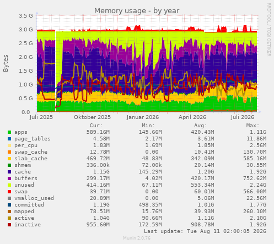Click the purple buffers legend swatch
This screenshot has width=274, height=244.
pyautogui.click(x=9, y=178)
